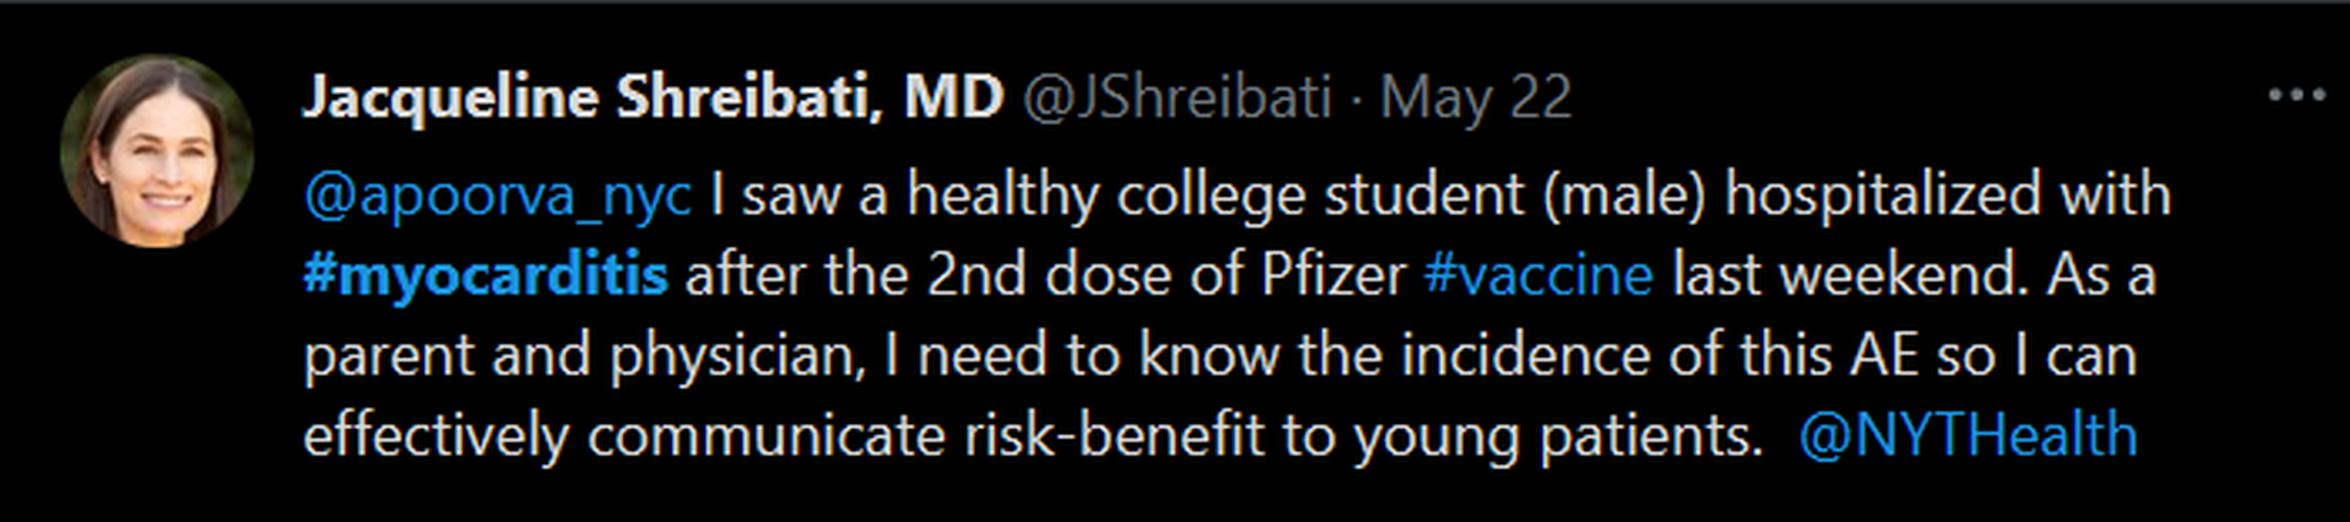Screen dimensions: 2350x522
Task: Open the #myocarditis hashtag
Action: point(485,275)
